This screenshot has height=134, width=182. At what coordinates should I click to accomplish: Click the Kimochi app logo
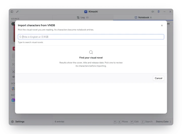pyautogui.click(x=86, y=12)
